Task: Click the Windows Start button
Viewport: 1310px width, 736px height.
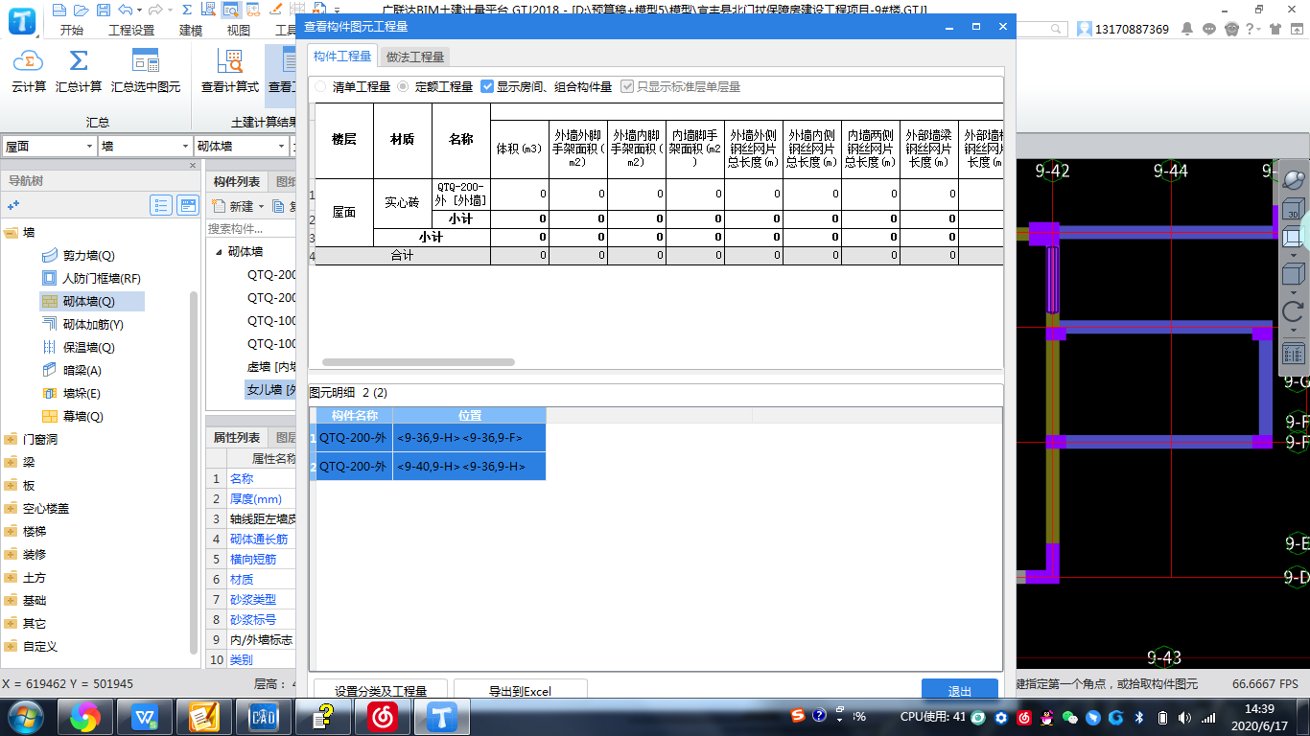Action: click(x=25, y=716)
